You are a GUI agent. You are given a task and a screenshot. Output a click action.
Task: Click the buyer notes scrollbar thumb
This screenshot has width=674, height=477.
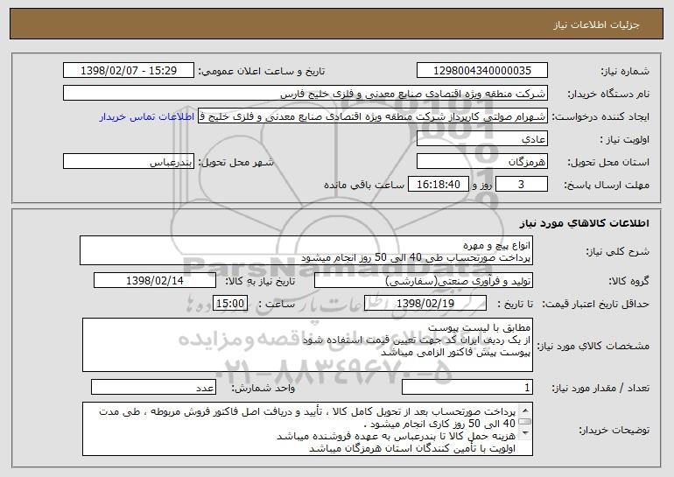point(525,422)
